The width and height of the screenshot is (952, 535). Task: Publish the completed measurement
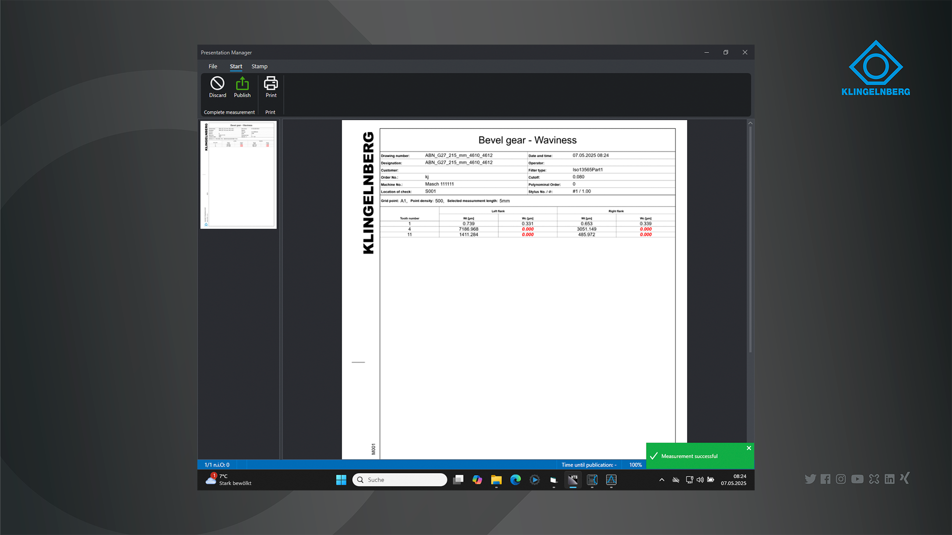tap(242, 87)
